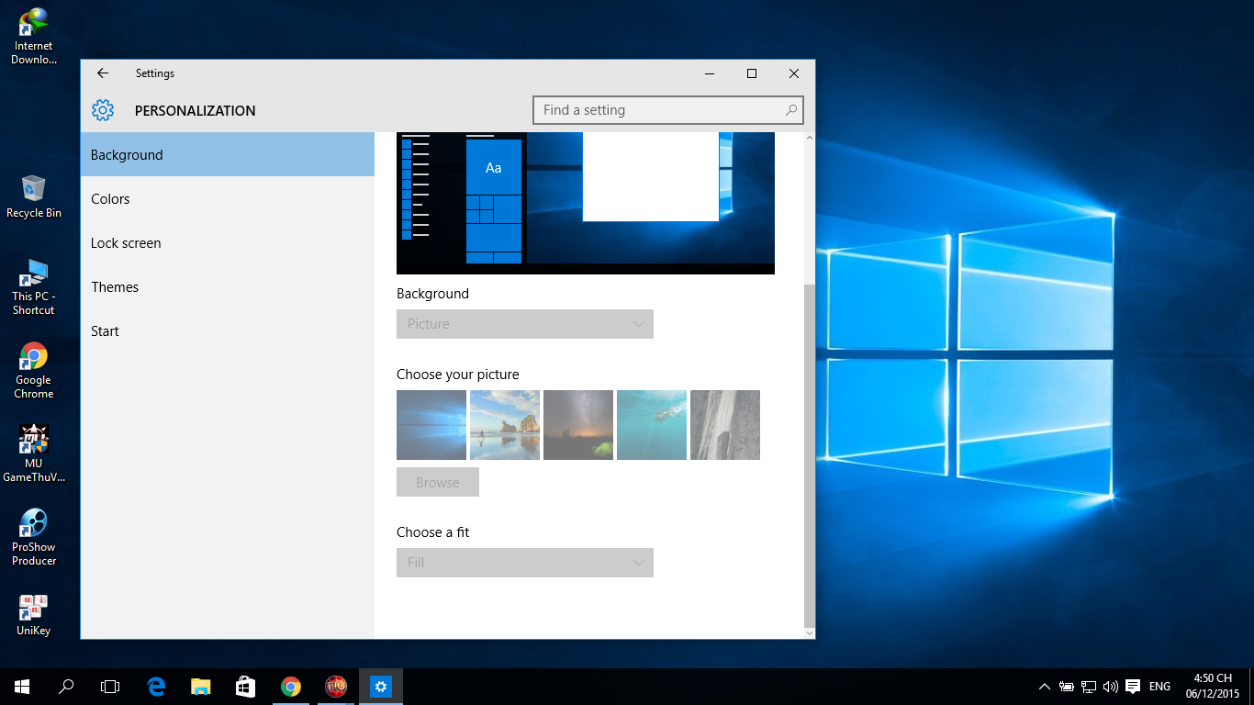Click the ENG language indicator

pos(1159,687)
